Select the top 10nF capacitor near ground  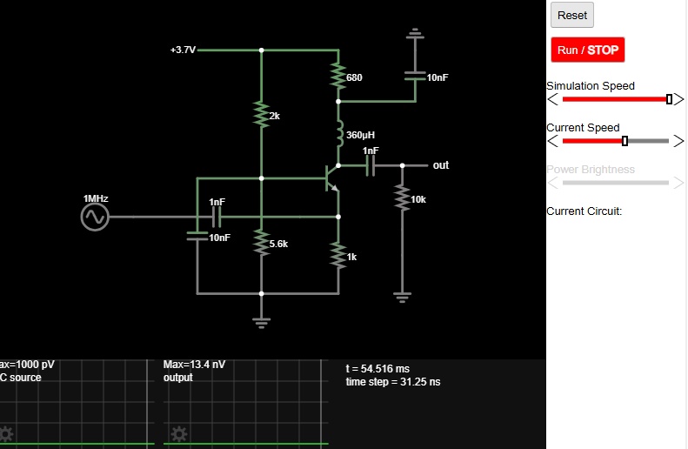click(415, 76)
